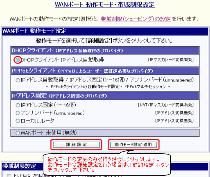Select the PPPoE client IPアドレス自動取得 radio option
The image size is (210, 177).
pos(18,80)
